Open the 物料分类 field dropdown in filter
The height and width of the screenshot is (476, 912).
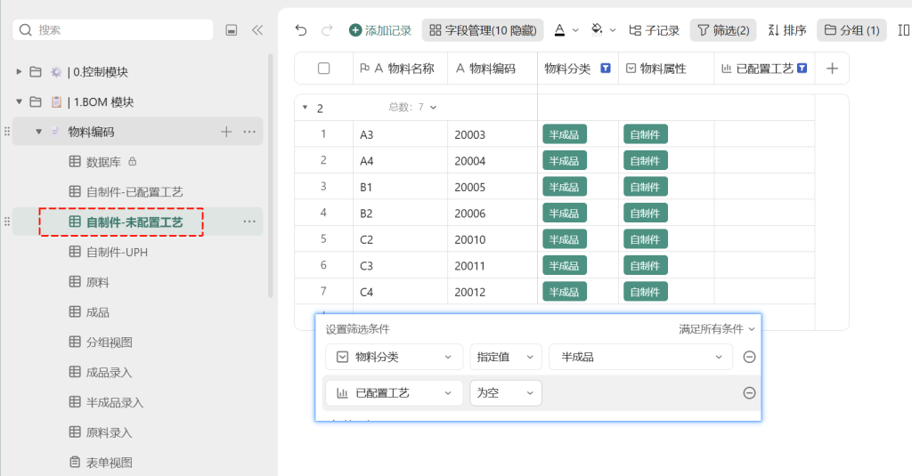coord(394,357)
